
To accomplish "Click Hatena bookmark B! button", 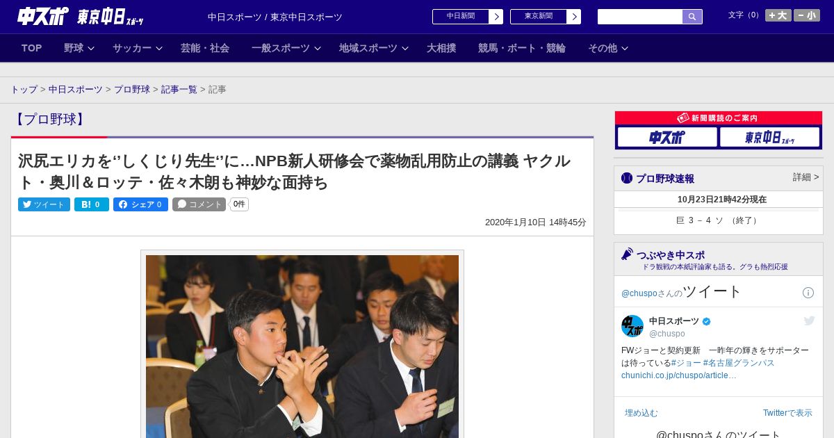I will tap(92, 204).
